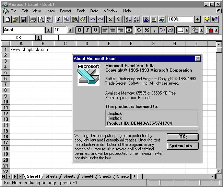
Task: Toggle Bold formatting button
Action: [x=80, y=30]
